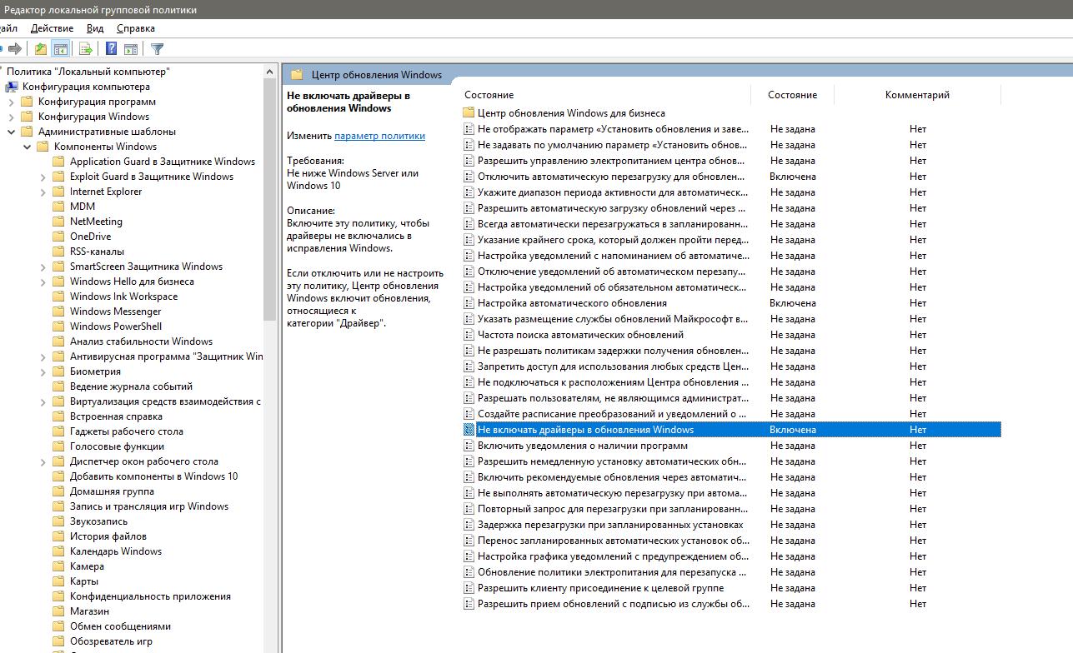Viewport: 1073px width, 653px height.
Task: Click the Up One Level folder icon
Action: click(x=40, y=49)
